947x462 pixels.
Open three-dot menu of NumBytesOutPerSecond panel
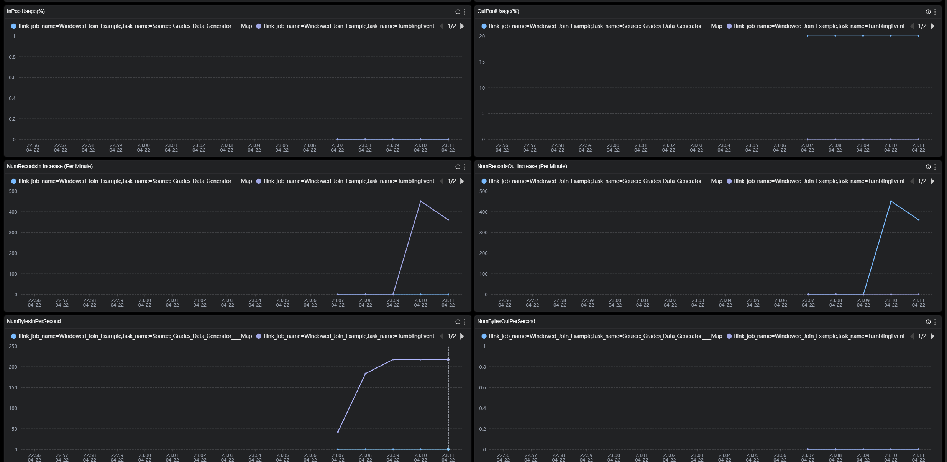coord(935,322)
